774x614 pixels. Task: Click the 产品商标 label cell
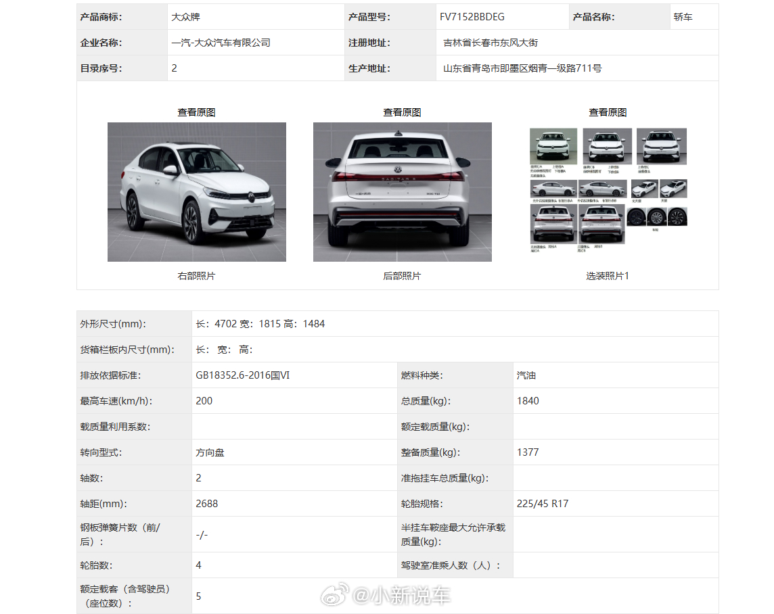tap(122, 17)
